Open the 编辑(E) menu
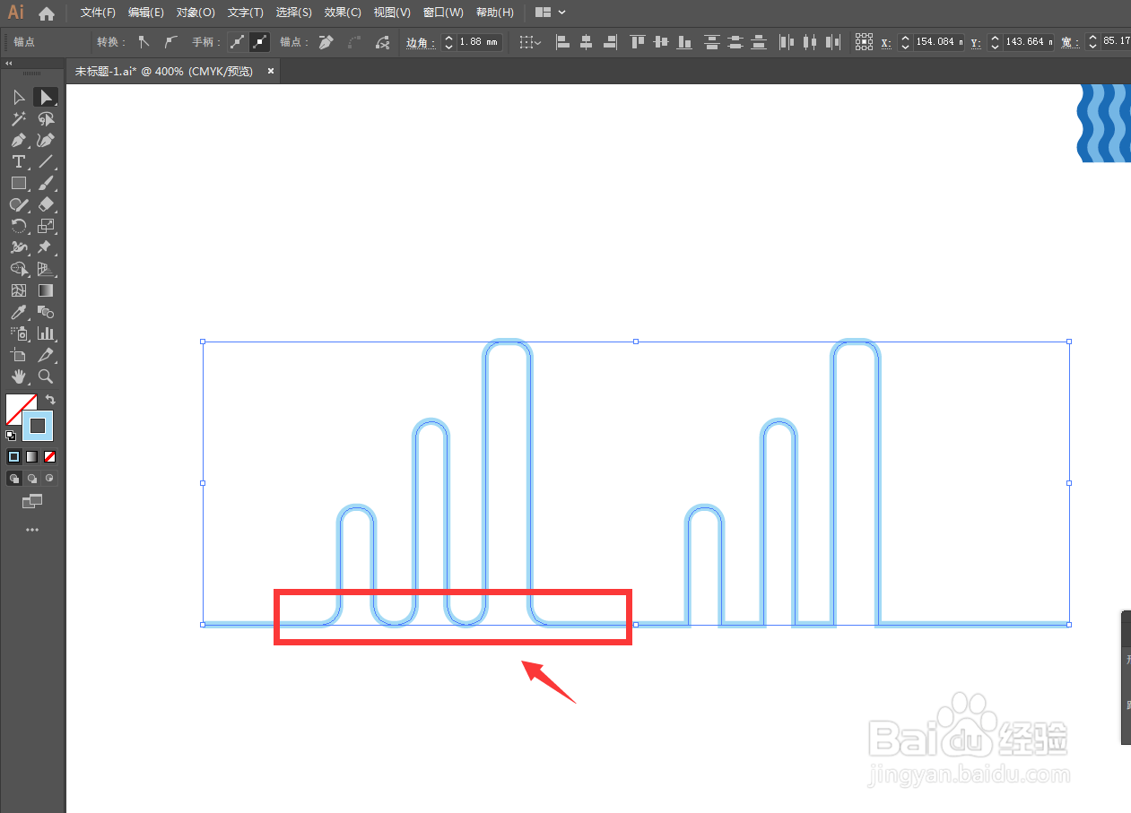This screenshot has width=1131, height=813. coord(146,13)
